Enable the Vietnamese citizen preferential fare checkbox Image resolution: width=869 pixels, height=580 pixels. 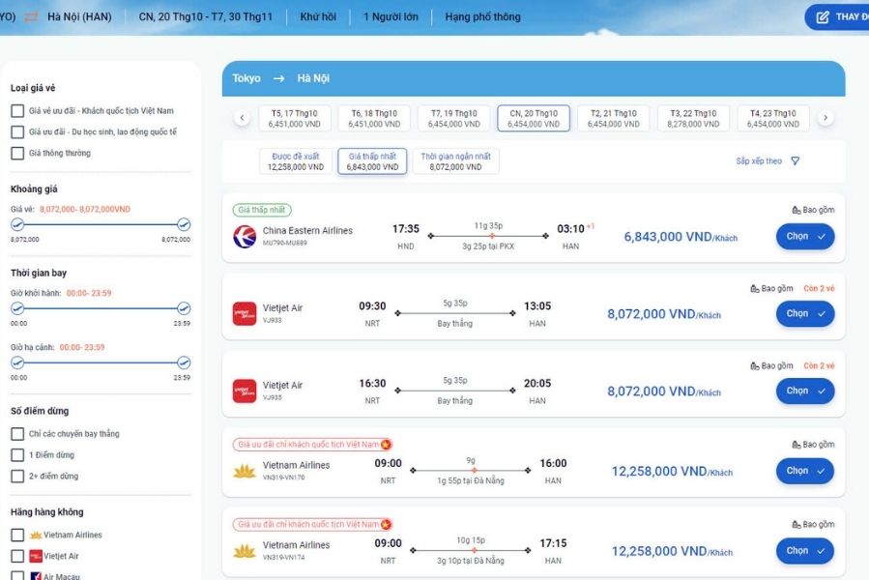click(x=17, y=111)
